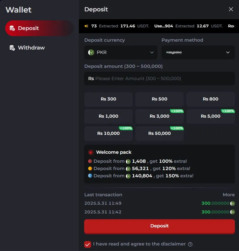The width and height of the screenshot is (239, 251).
Task: Click the flag icon before 1,408
Action: [x=128, y=162]
